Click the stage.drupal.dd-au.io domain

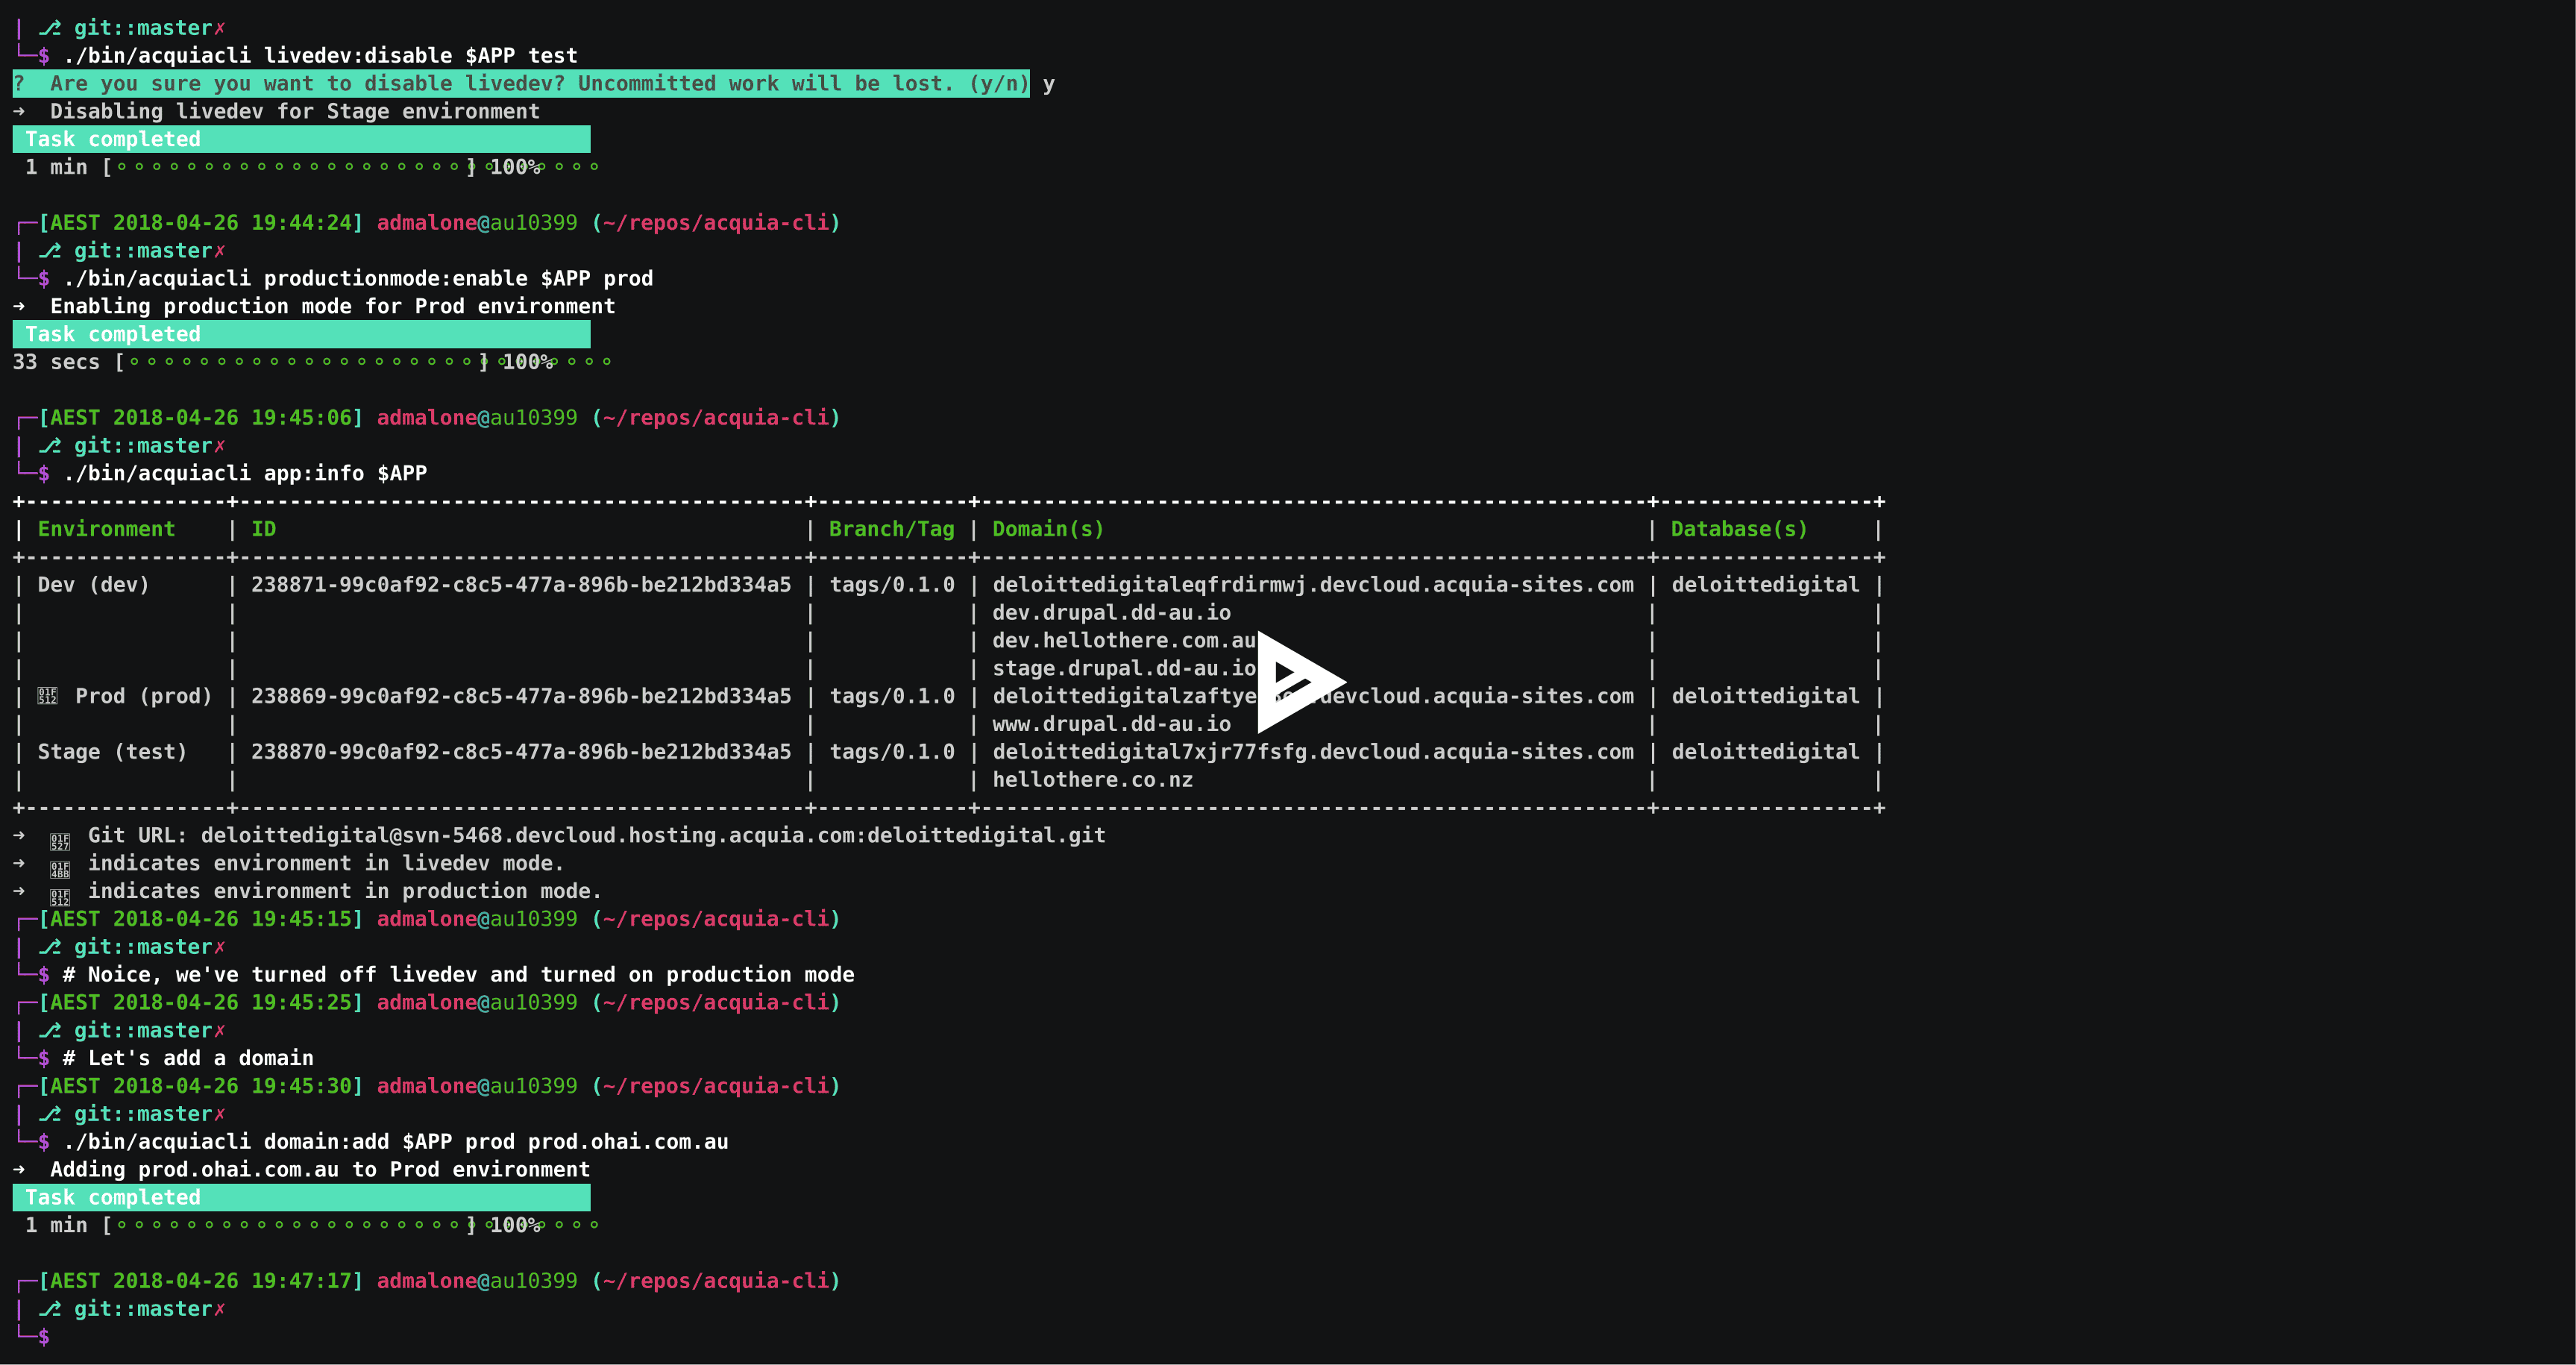coord(1124,669)
